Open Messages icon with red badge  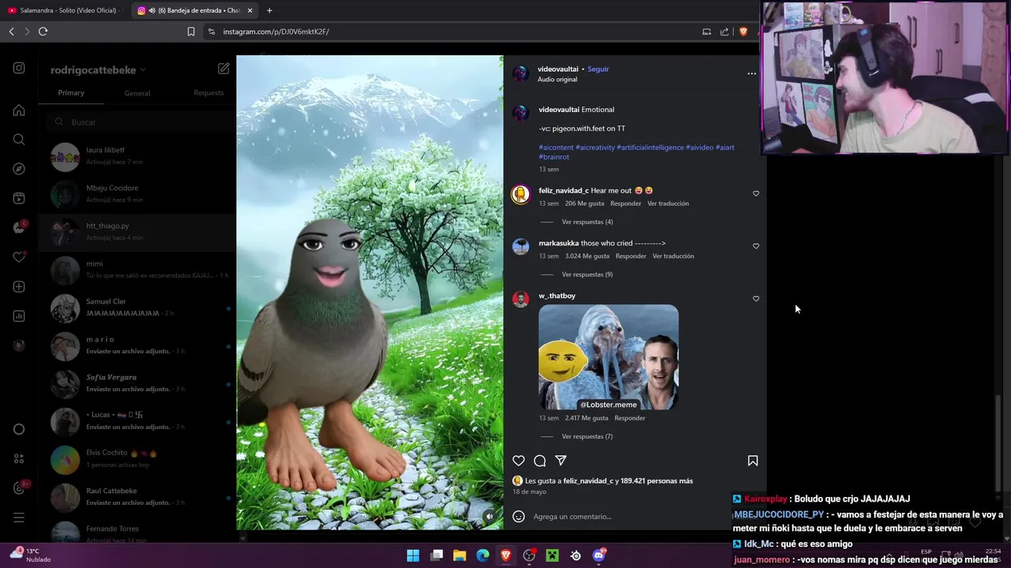19,228
